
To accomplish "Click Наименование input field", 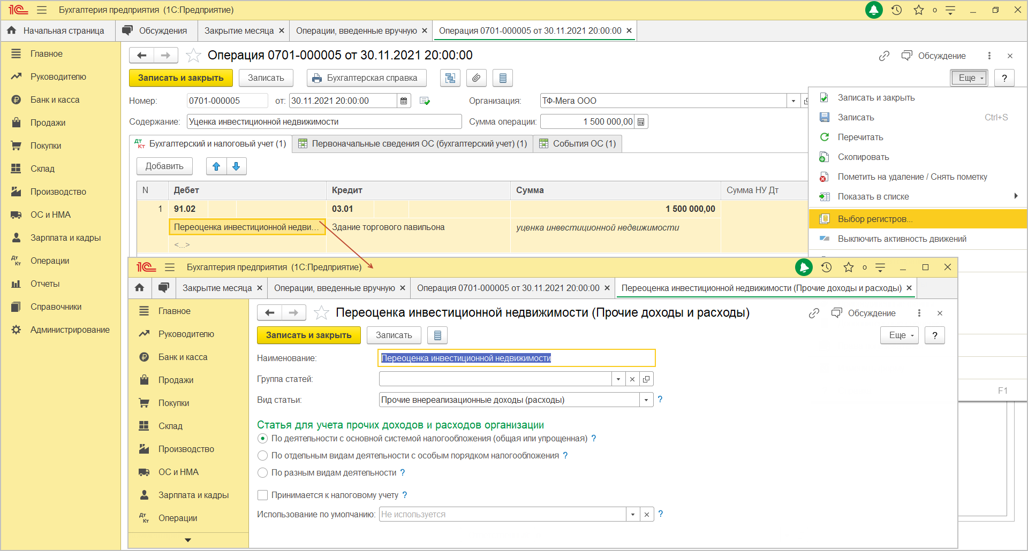I will pyautogui.click(x=517, y=358).
